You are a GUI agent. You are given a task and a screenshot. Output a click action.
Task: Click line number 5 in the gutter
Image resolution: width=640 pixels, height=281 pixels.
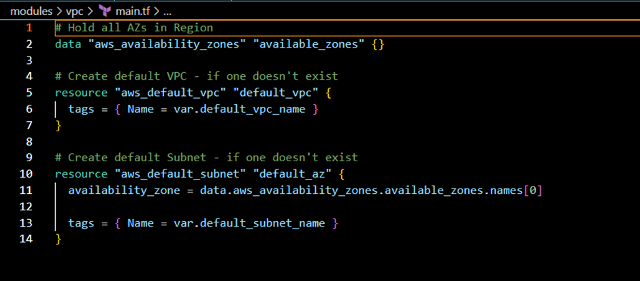coord(29,93)
